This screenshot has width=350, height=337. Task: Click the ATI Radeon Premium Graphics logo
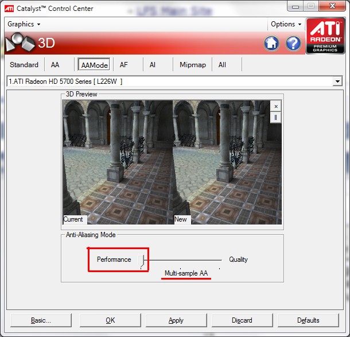pyautogui.click(x=325, y=36)
